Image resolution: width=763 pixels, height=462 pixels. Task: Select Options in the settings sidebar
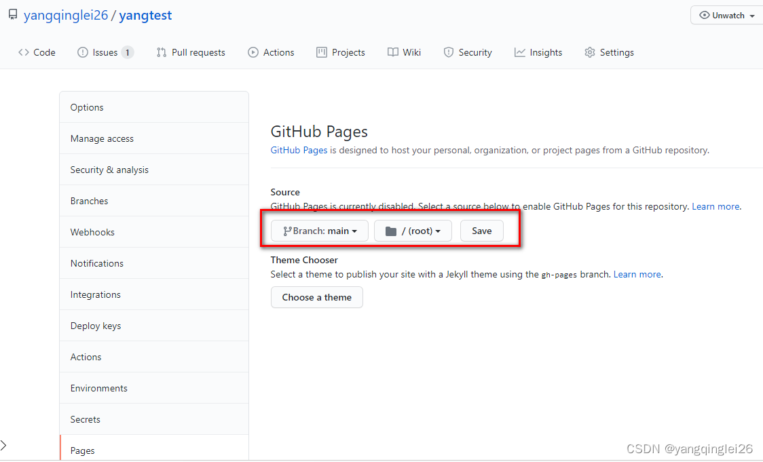[x=154, y=107]
